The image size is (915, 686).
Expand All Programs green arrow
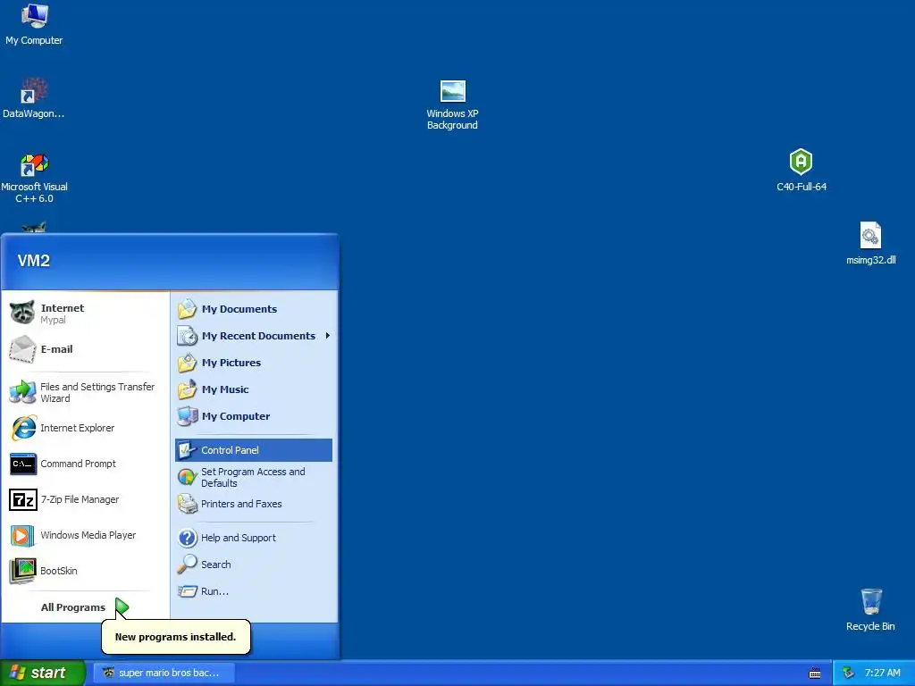tap(122, 607)
